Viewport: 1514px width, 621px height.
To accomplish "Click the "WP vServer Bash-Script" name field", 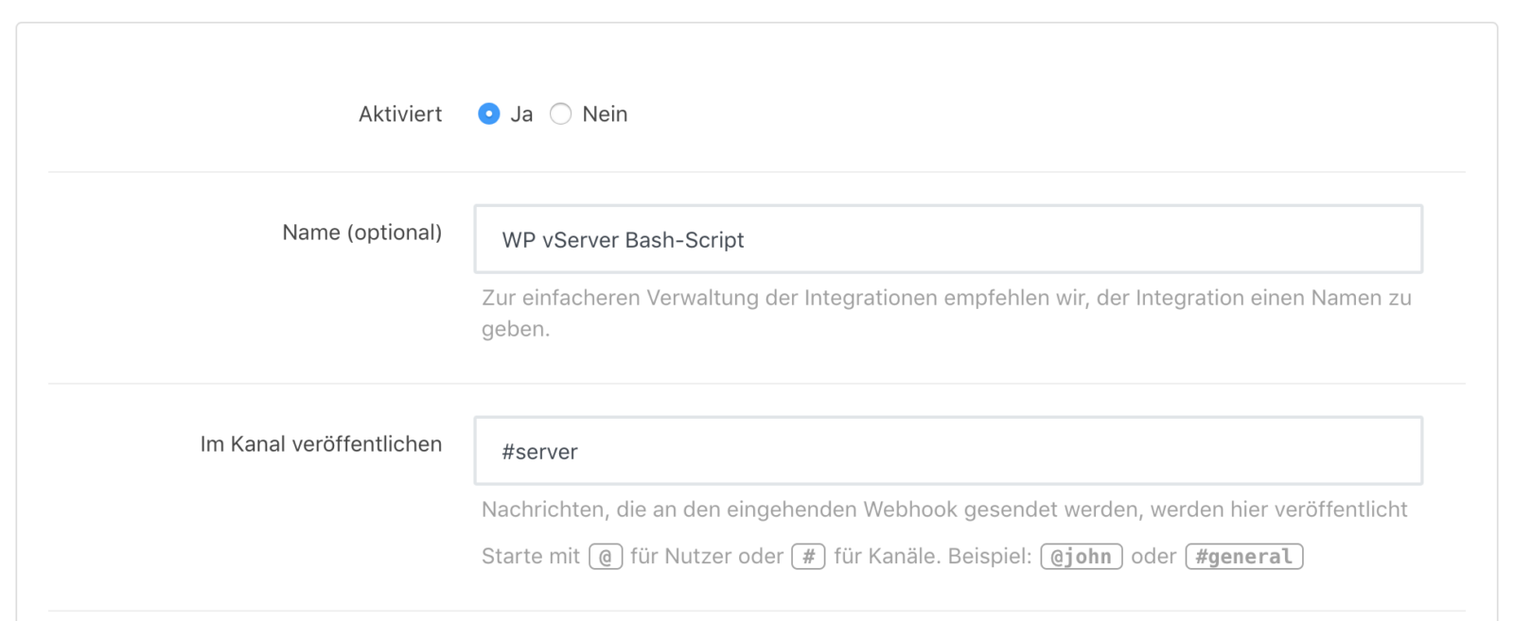I will tap(946, 239).
